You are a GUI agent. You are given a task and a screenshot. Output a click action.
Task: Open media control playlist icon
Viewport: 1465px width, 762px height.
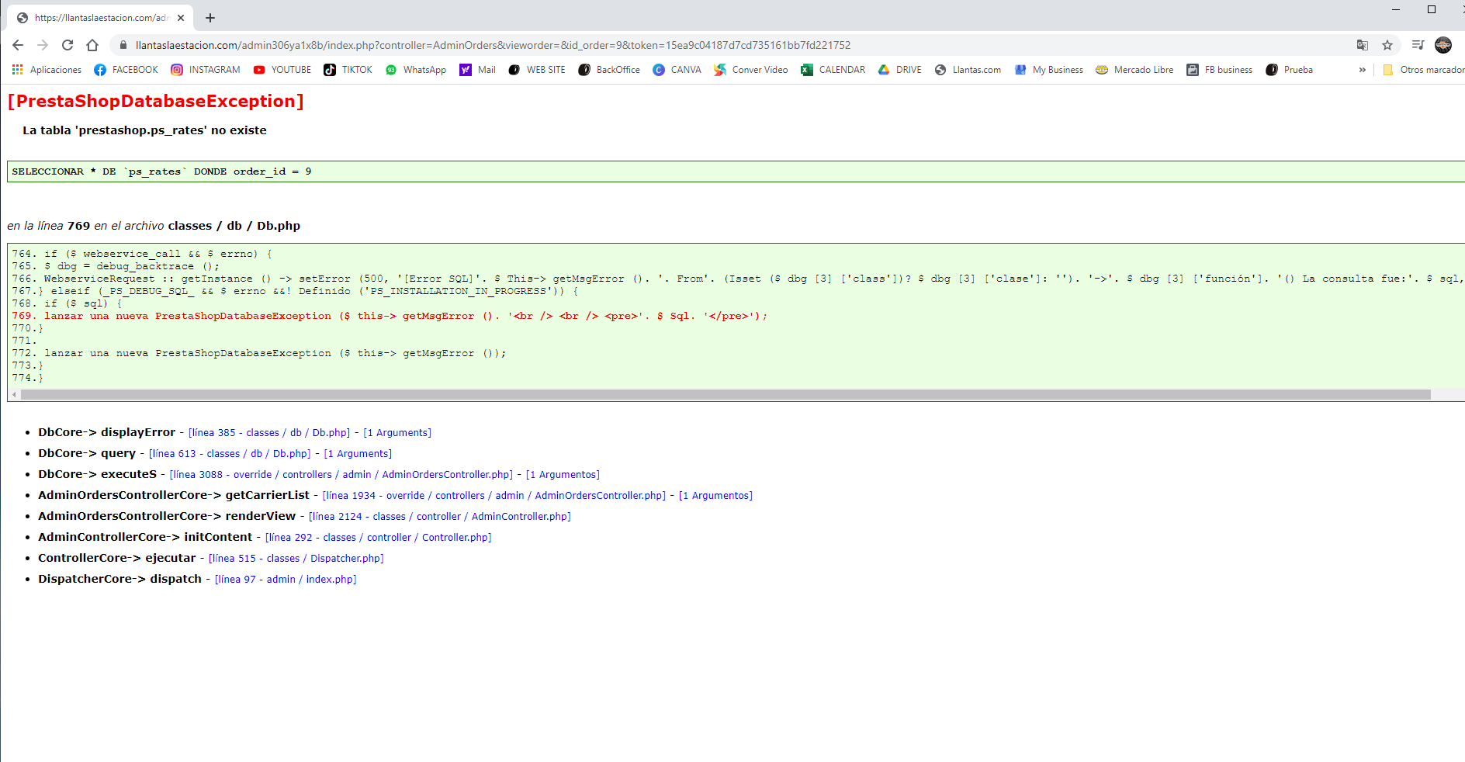[1418, 45]
